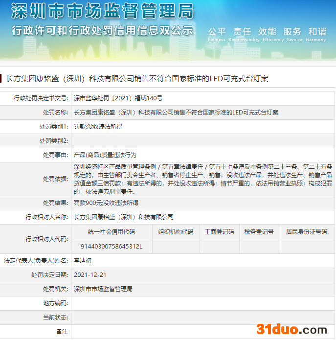Click the 公平 责任 效能 服务 和谐 slogan

tap(267, 32)
